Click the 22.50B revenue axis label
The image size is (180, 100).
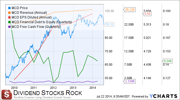pos(129,25)
